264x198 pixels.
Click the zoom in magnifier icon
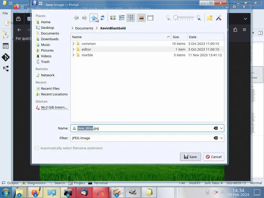[199, 18]
